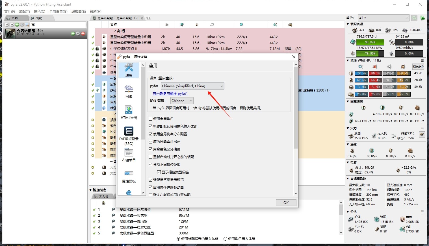Open the 属性面板 preferences page
This screenshot has height=246, width=429.
point(129,176)
